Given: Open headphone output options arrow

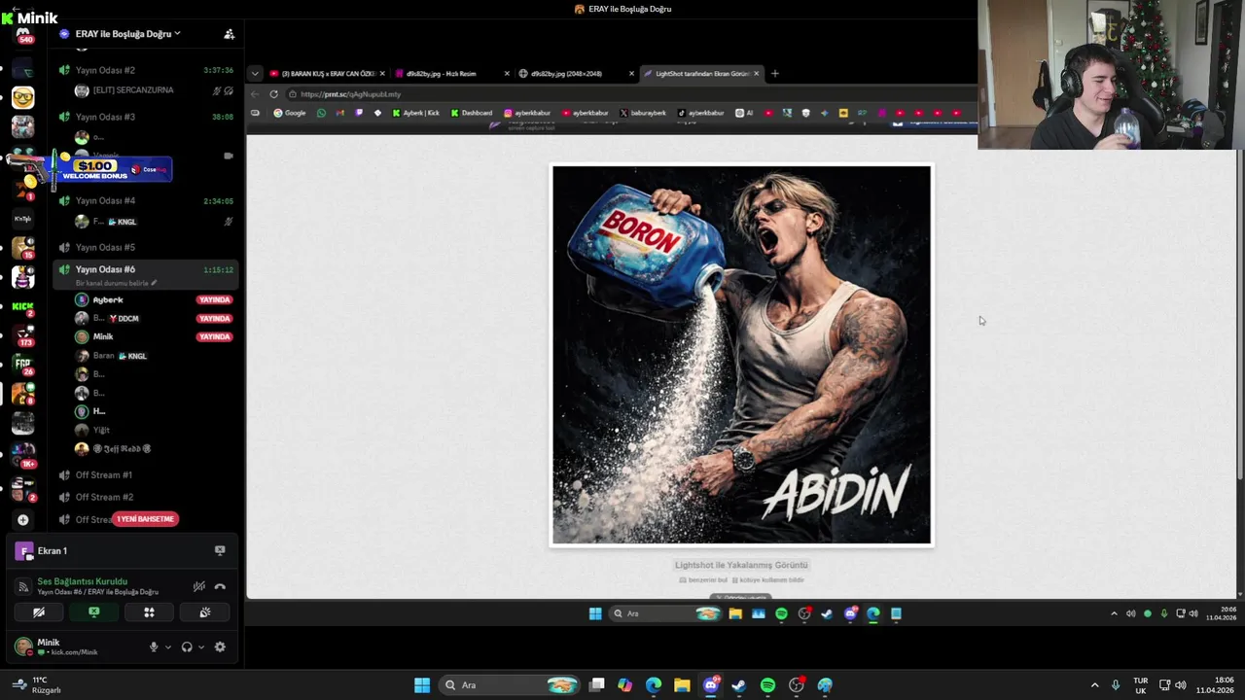Looking at the screenshot, I should [201, 647].
